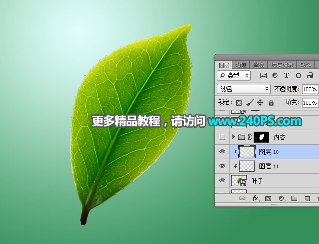This screenshot has height=244, width=319.
Task: Switch to the 通道 (Channels) tab
Action: [x=241, y=65]
